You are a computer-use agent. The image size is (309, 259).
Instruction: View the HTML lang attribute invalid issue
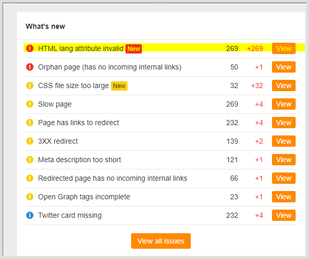[284, 48]
